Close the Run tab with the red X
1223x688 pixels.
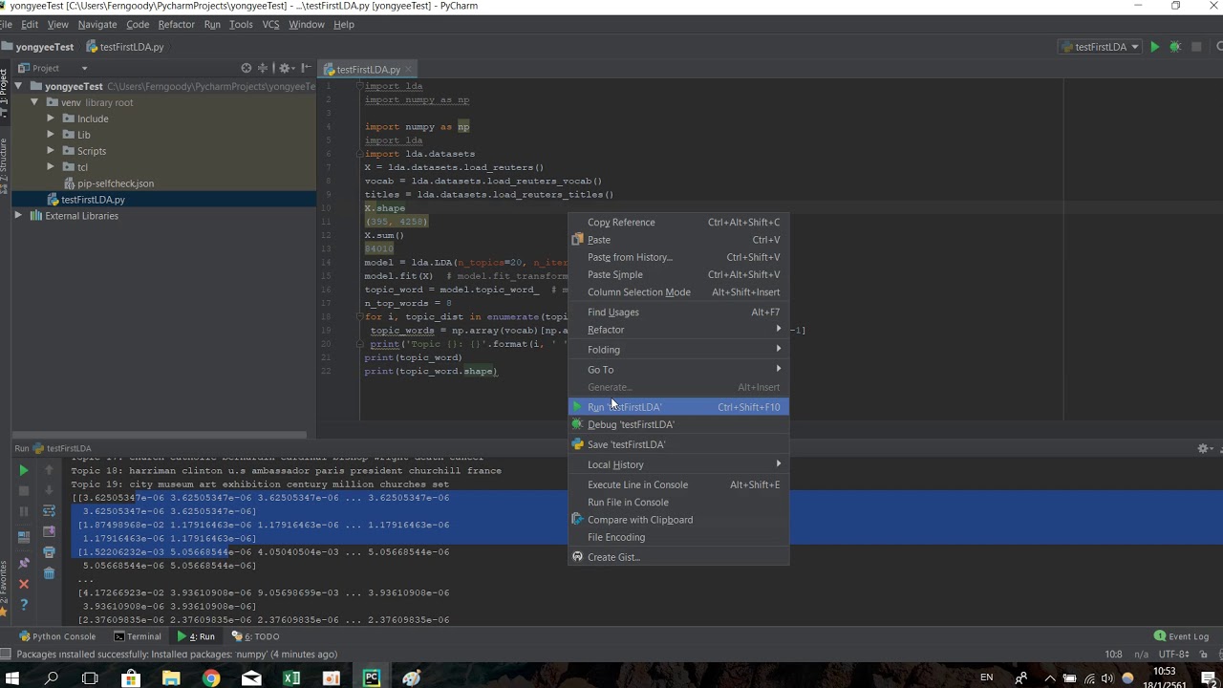24,584
